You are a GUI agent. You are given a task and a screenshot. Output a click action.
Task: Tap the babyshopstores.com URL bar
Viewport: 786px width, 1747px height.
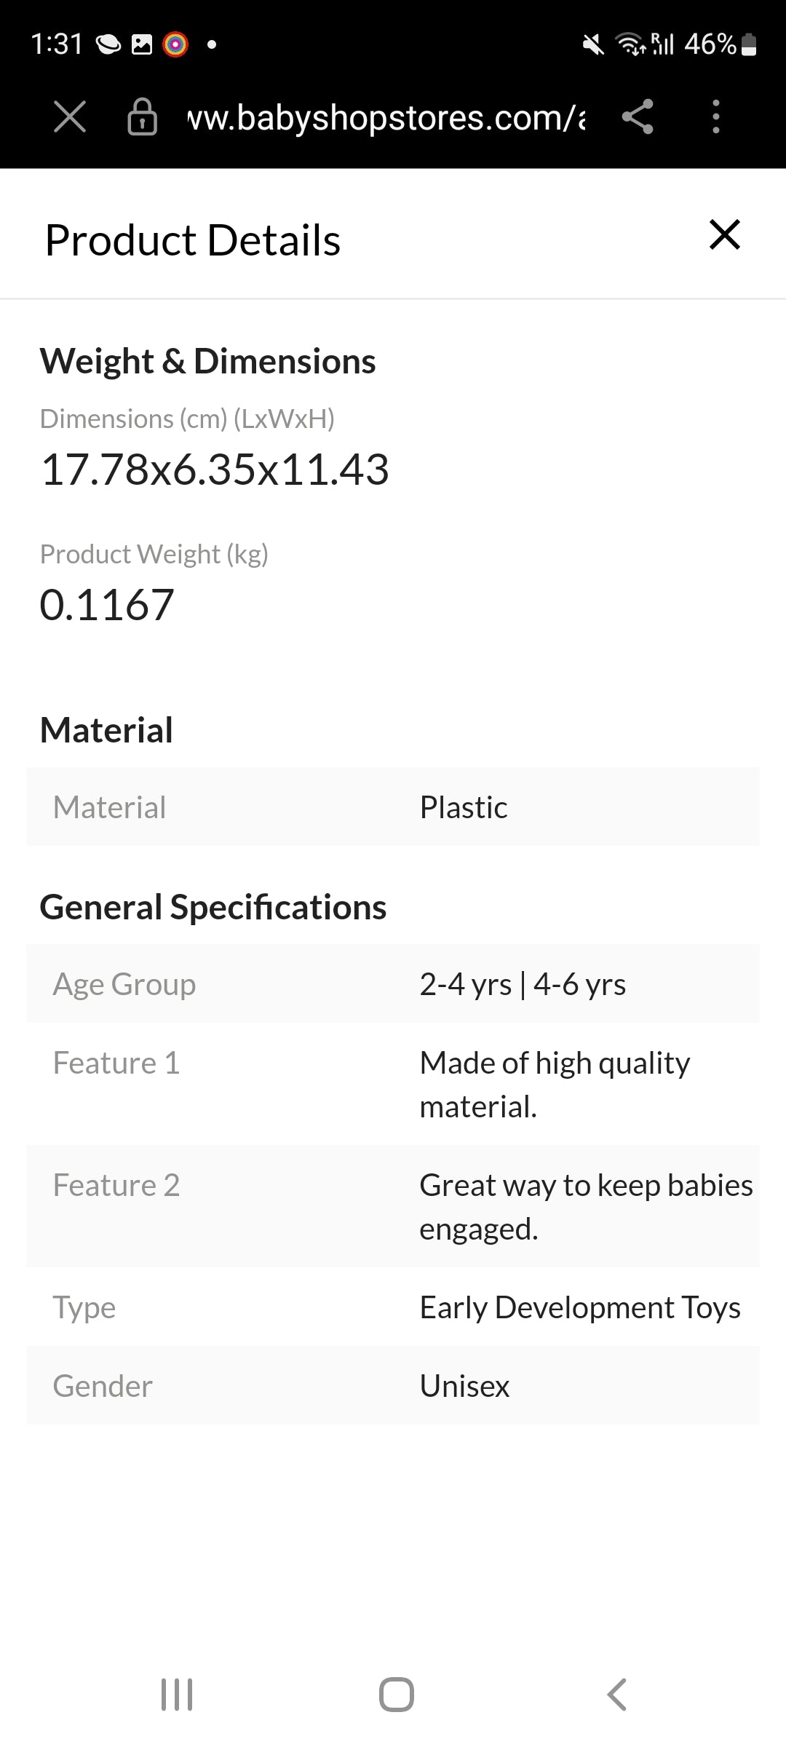(x=386, y=118)
